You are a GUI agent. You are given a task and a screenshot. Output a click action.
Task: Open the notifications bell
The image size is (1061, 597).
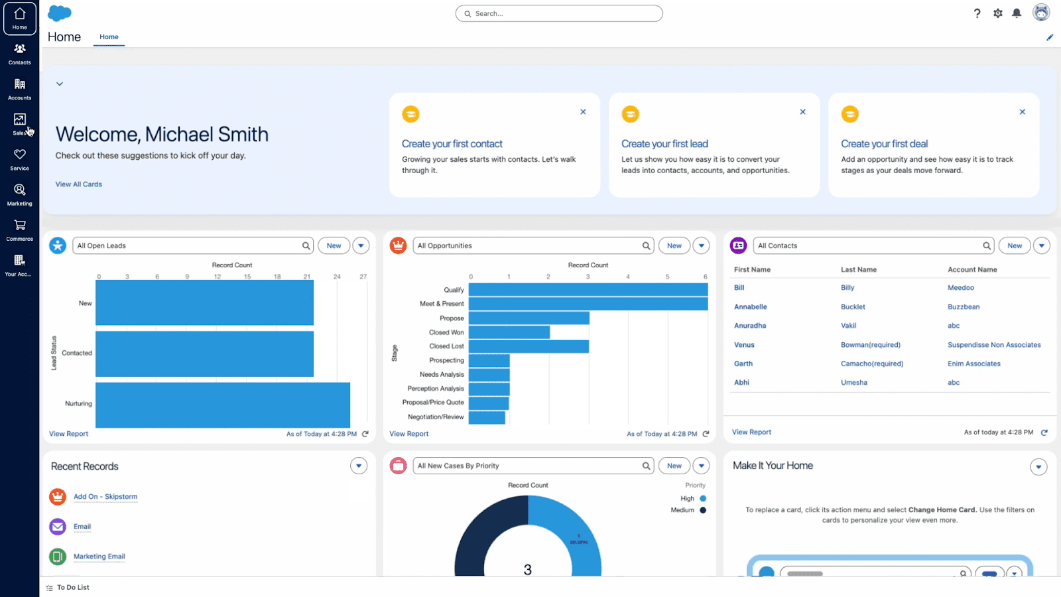point(1017,13)
